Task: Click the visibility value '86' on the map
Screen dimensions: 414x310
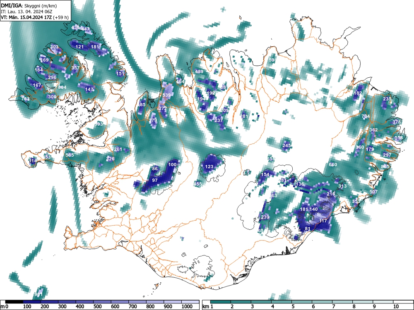Action: (155, 169)
